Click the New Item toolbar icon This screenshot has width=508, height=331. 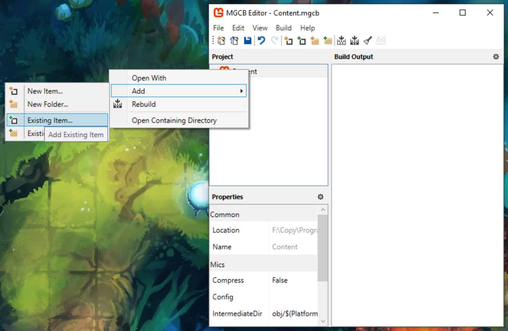coord(289,41)
